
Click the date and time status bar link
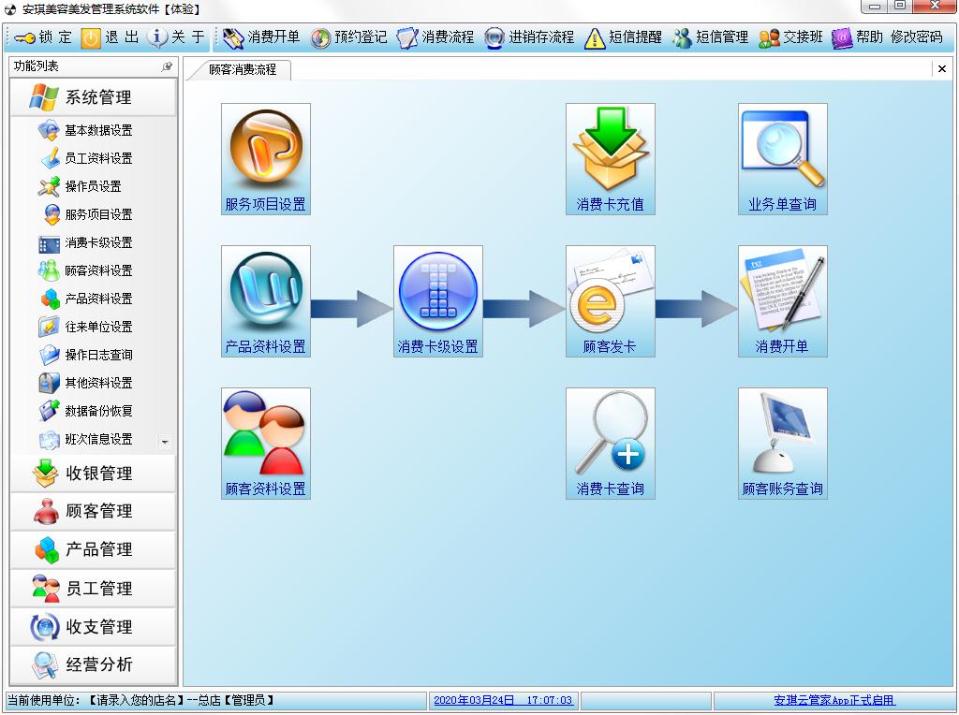[x=503, y=700]
